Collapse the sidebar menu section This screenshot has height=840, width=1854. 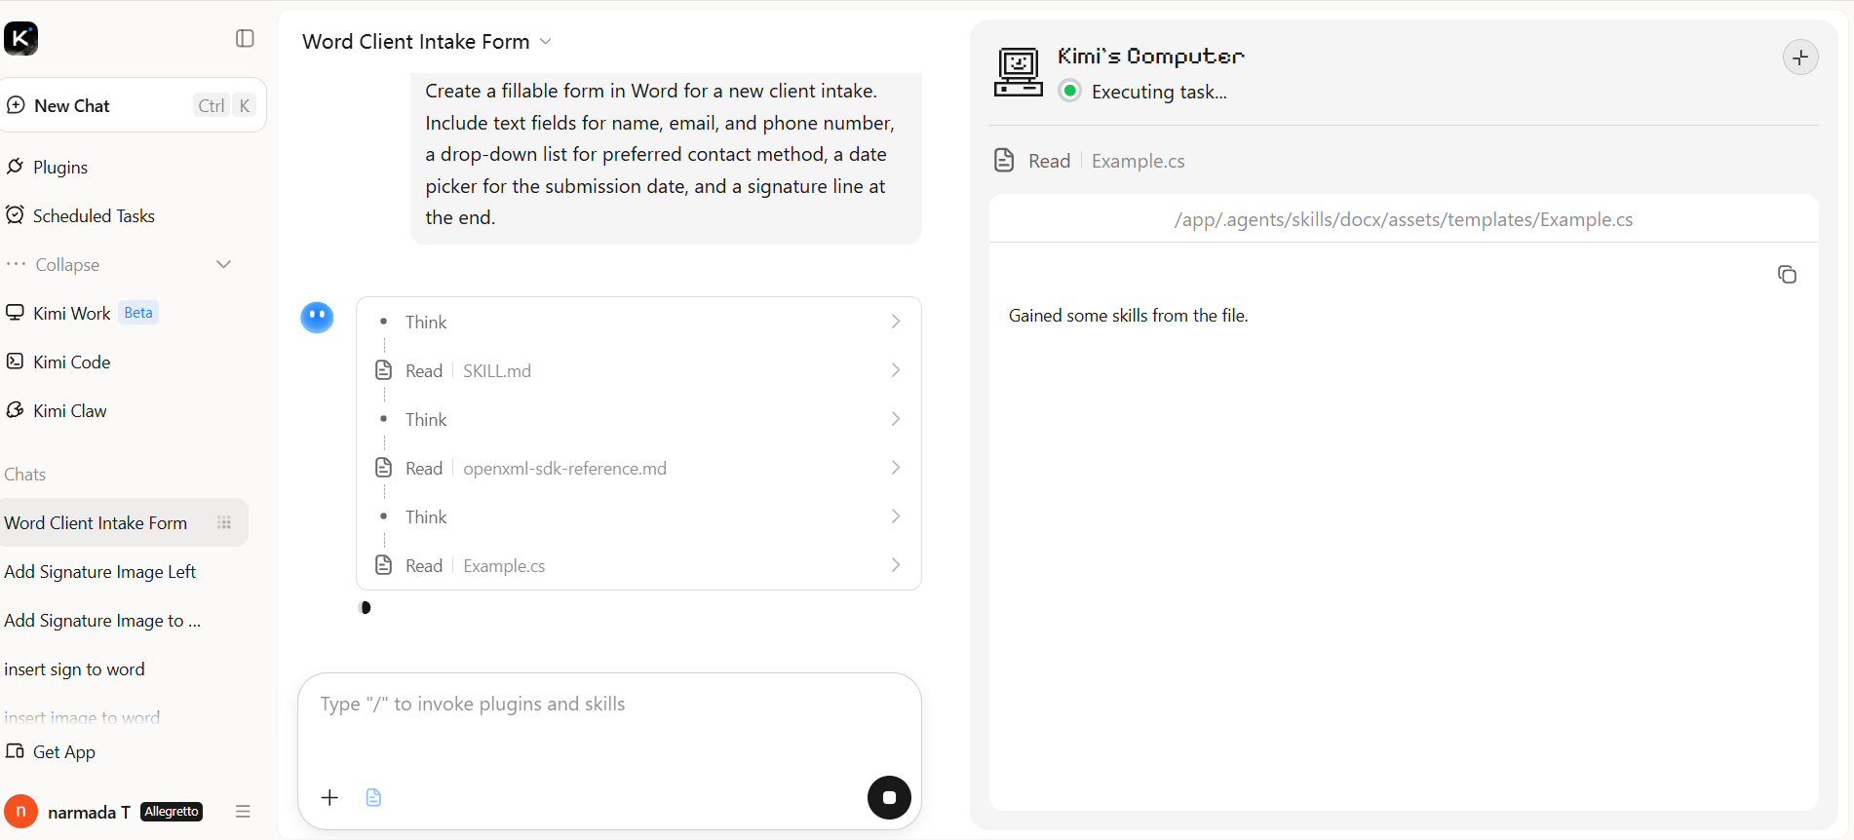click(x=119, y=265)
